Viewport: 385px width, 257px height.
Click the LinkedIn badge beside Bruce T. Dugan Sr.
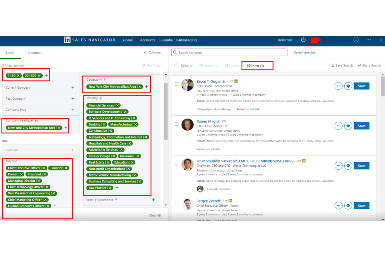tap(236, 81)
